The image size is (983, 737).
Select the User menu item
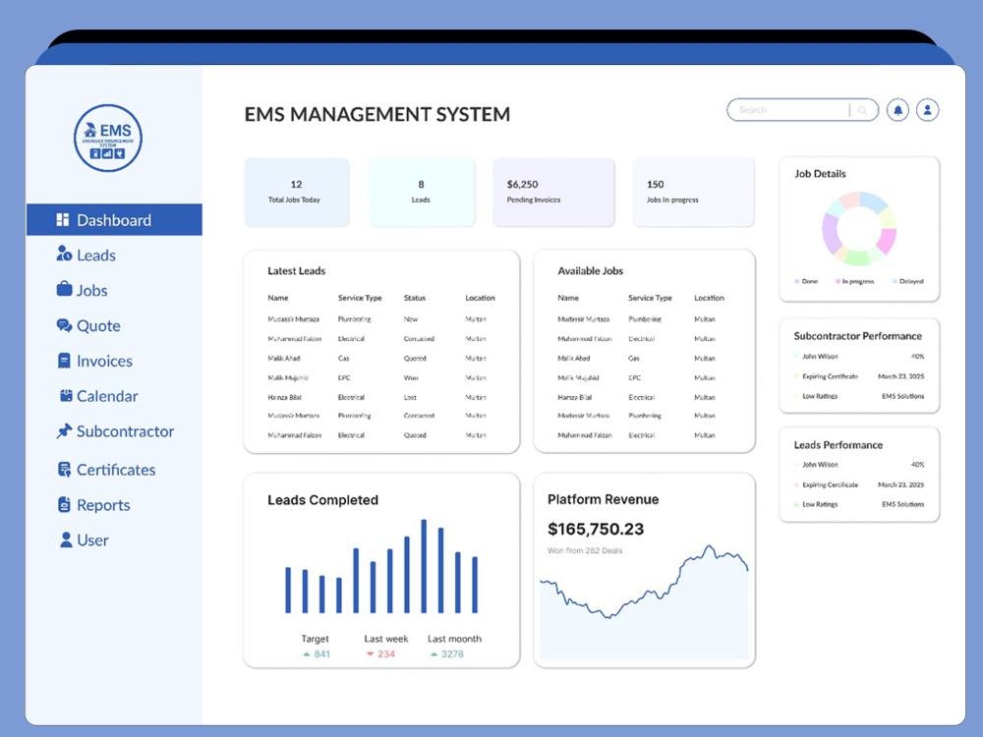[x=92, y=540]
